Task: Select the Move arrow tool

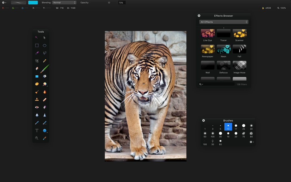Action: [44, 38]
